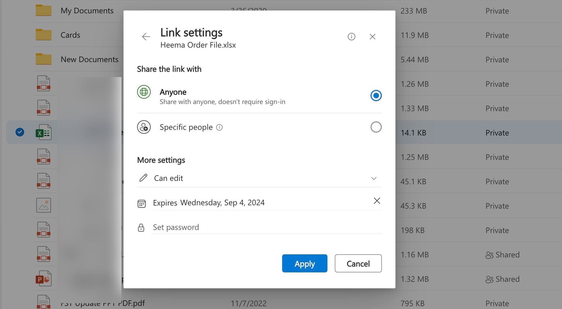Select the Anyone sharing option
562x309 pixels.
click(376, 96)
